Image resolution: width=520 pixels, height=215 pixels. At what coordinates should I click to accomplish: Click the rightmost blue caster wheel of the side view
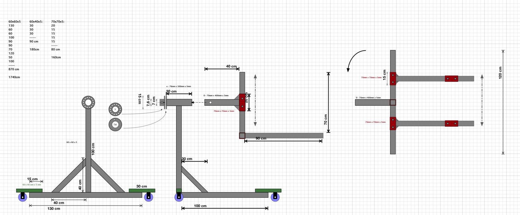click(x=275, y=197)
